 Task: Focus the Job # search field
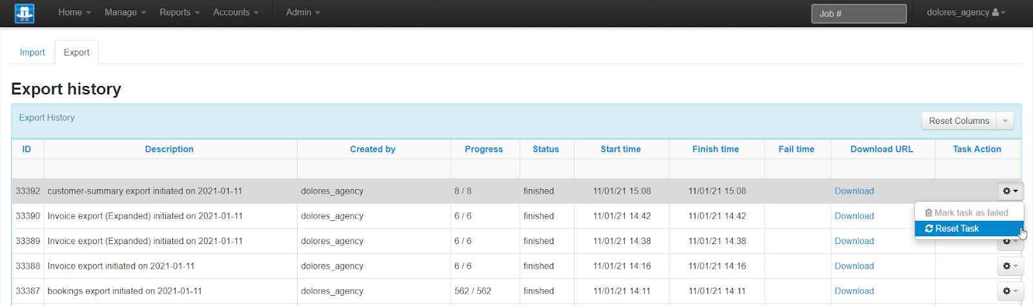(858, 14)
